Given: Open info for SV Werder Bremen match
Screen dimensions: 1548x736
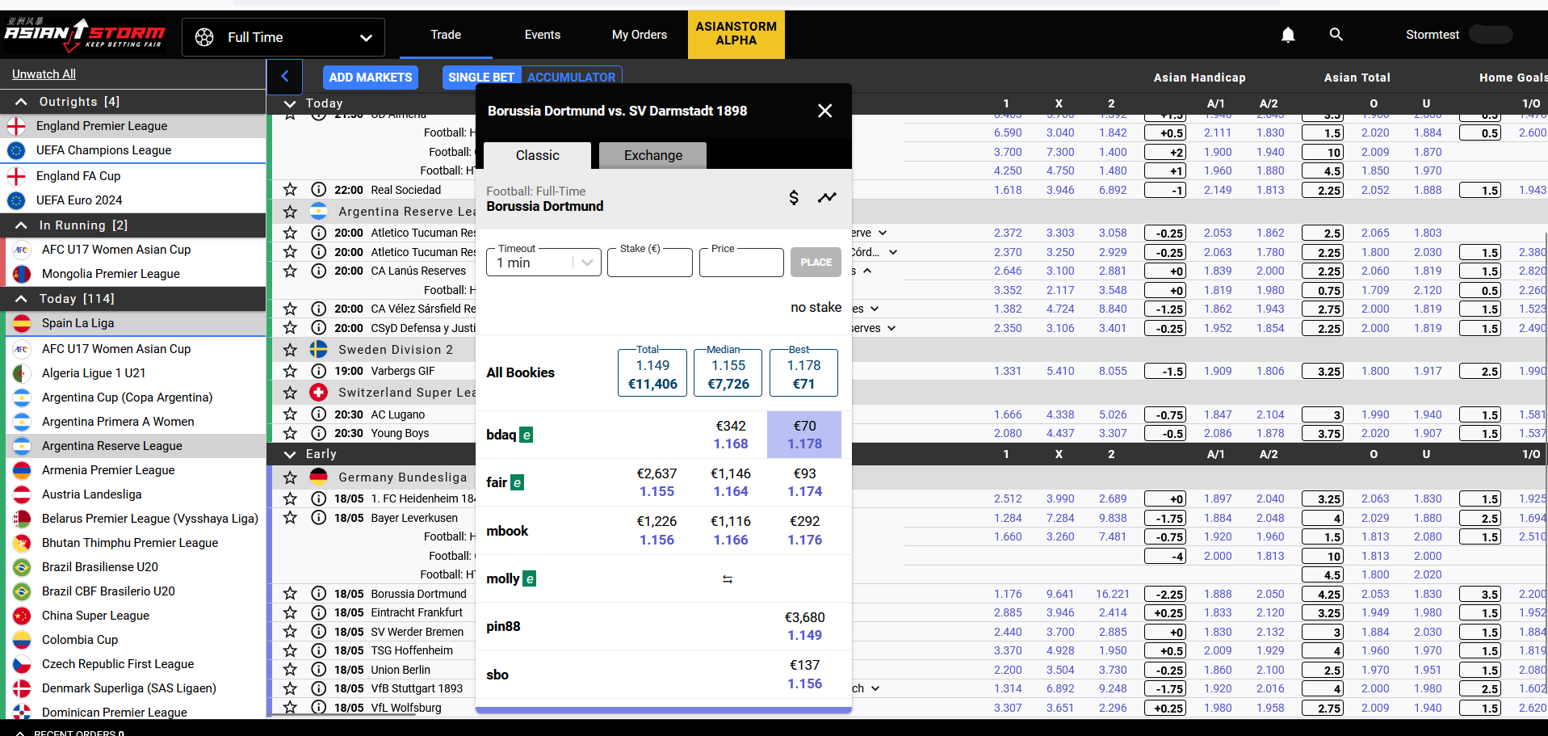Looking at the screenshot, I should 319,632.
